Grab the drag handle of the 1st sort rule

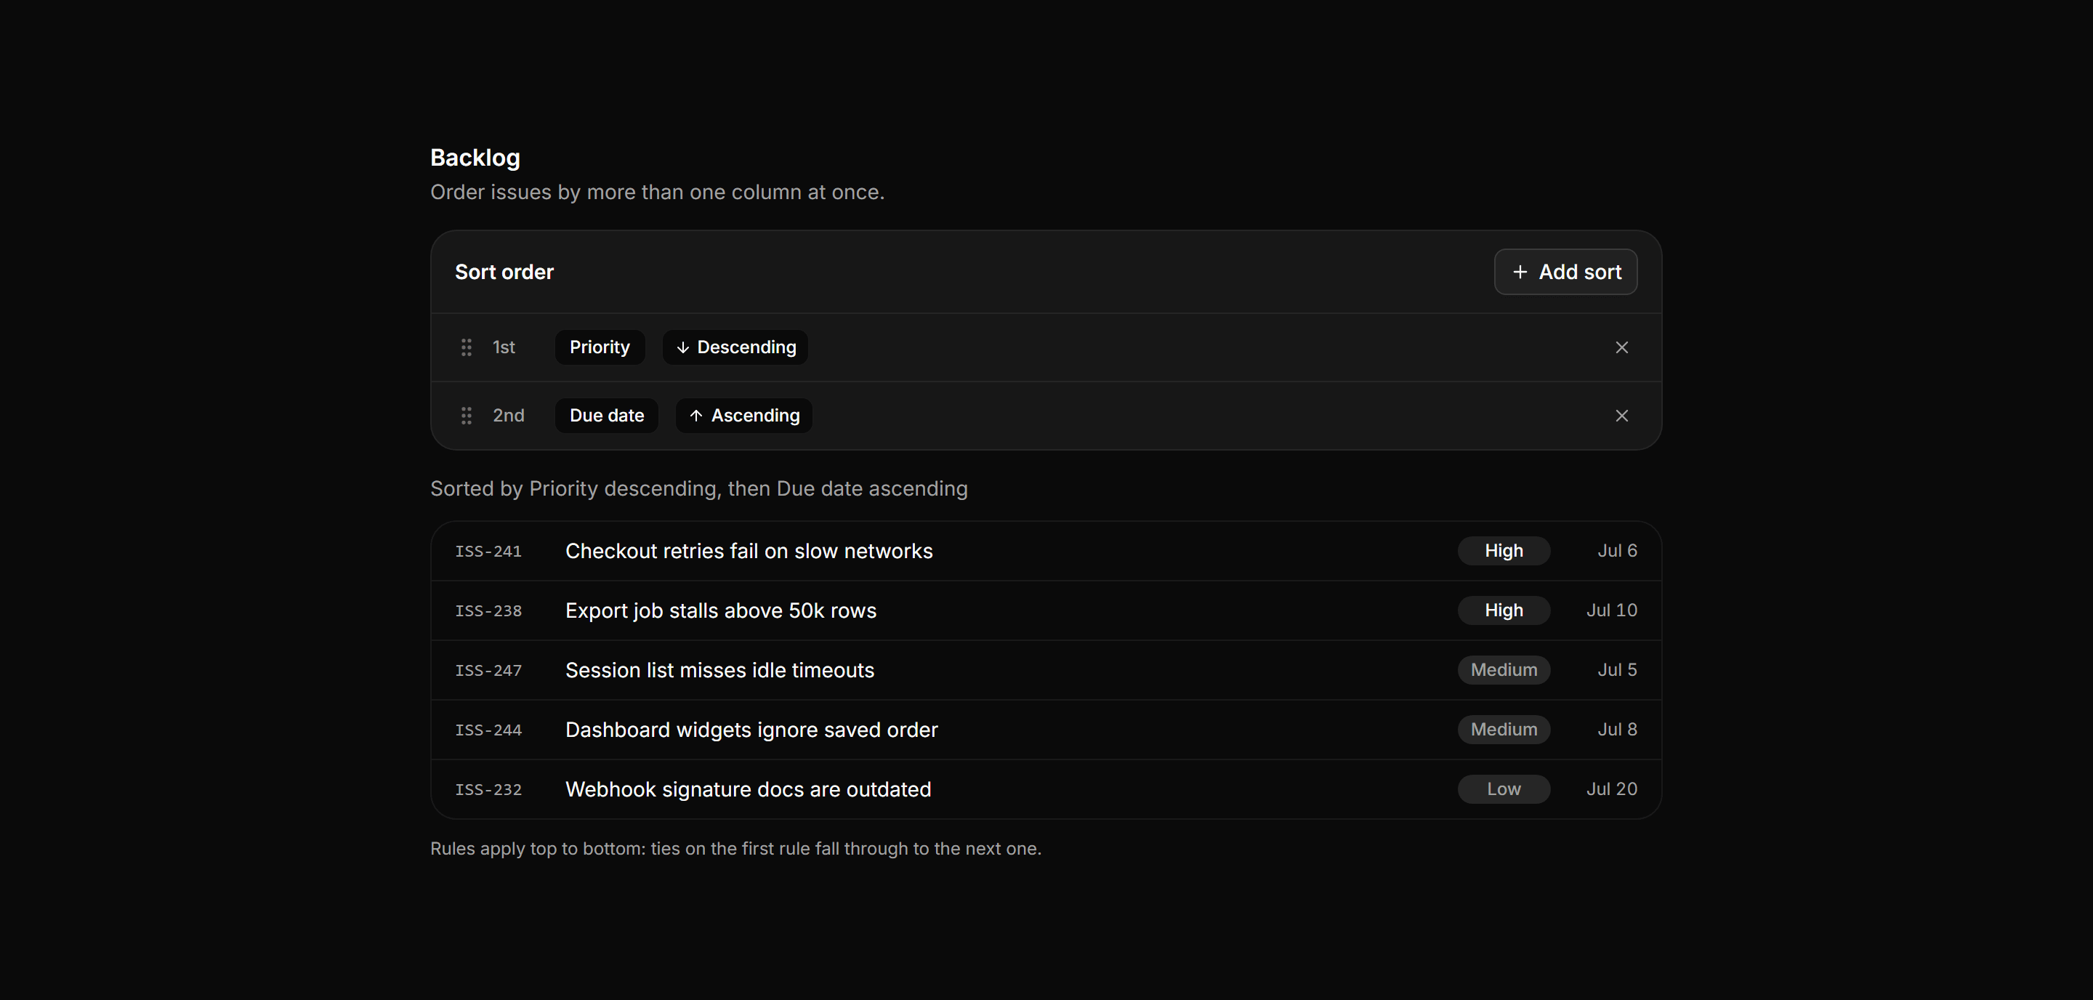click(x=467, y=347)
